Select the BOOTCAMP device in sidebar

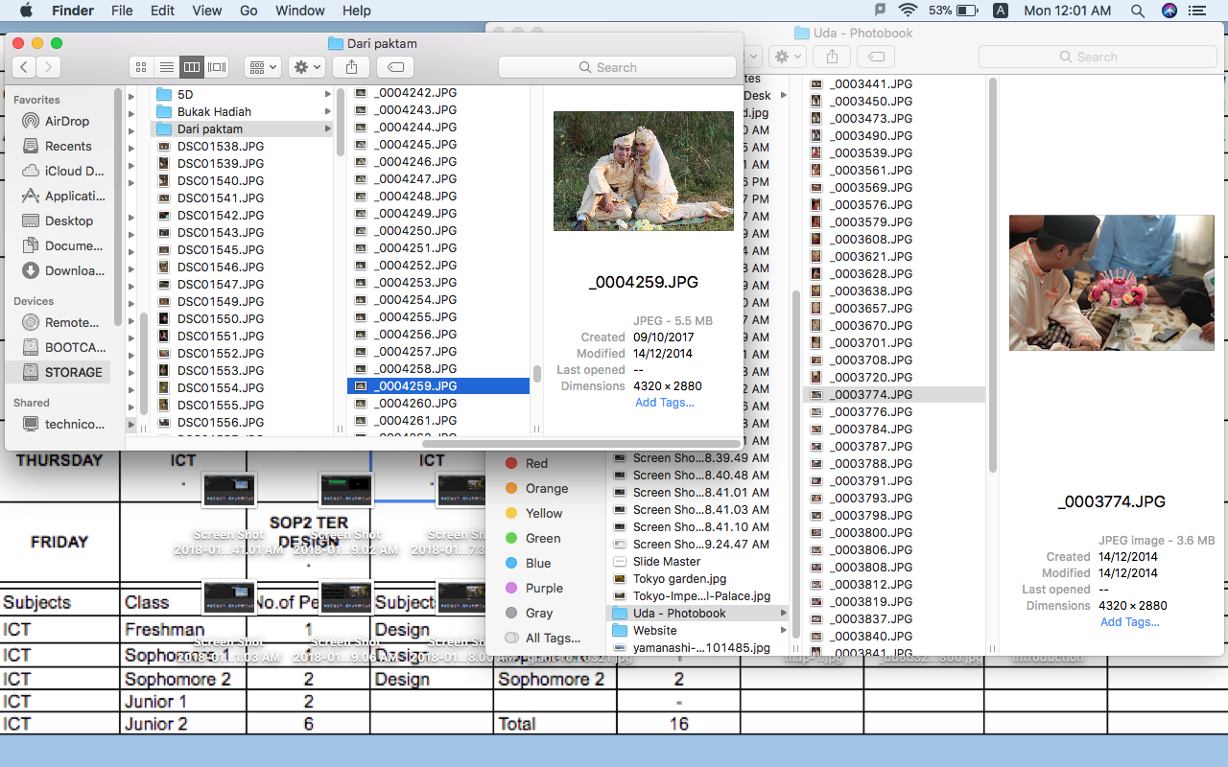tap(63, 348)
